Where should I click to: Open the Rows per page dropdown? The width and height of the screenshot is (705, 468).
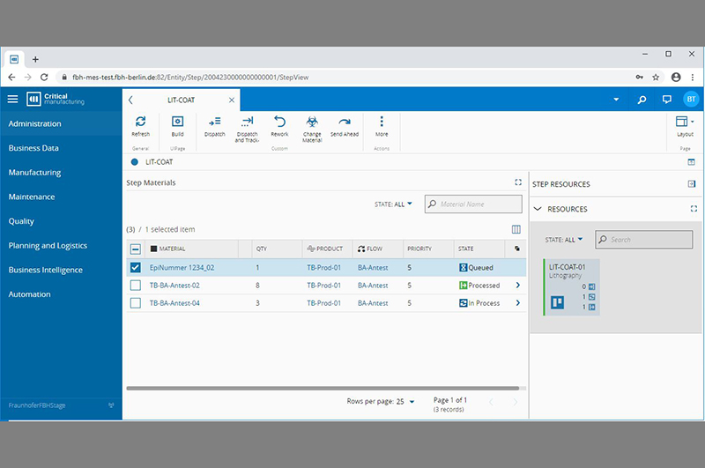click(405, 402)
